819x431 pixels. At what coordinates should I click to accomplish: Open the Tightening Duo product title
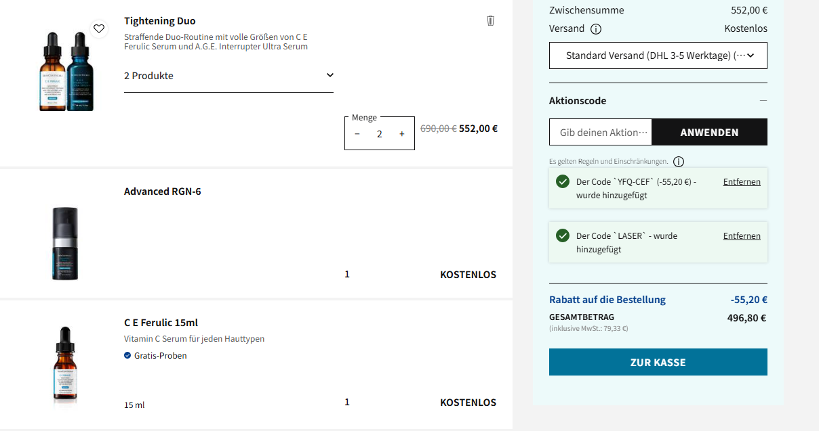pos(160,21)
